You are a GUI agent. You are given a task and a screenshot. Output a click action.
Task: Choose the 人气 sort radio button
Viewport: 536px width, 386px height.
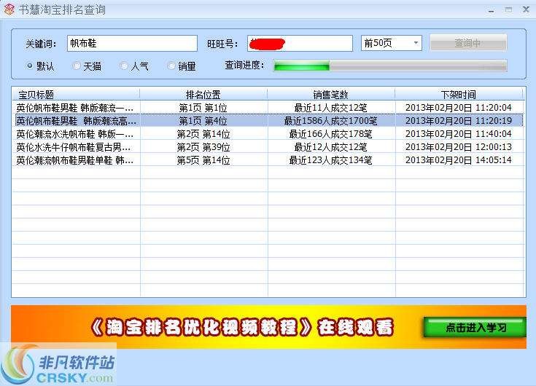point(124,66)
